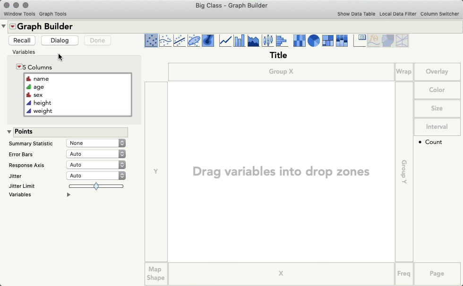
Task: Collapse the Graph Builder section triangle
Action: click(5, 27)
